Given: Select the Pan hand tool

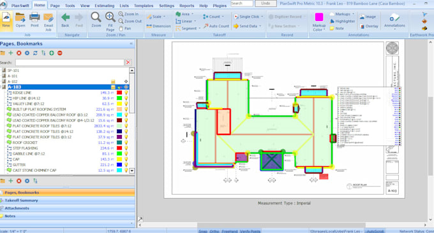Looking at the screenshot, I should [x=125, y=28].
